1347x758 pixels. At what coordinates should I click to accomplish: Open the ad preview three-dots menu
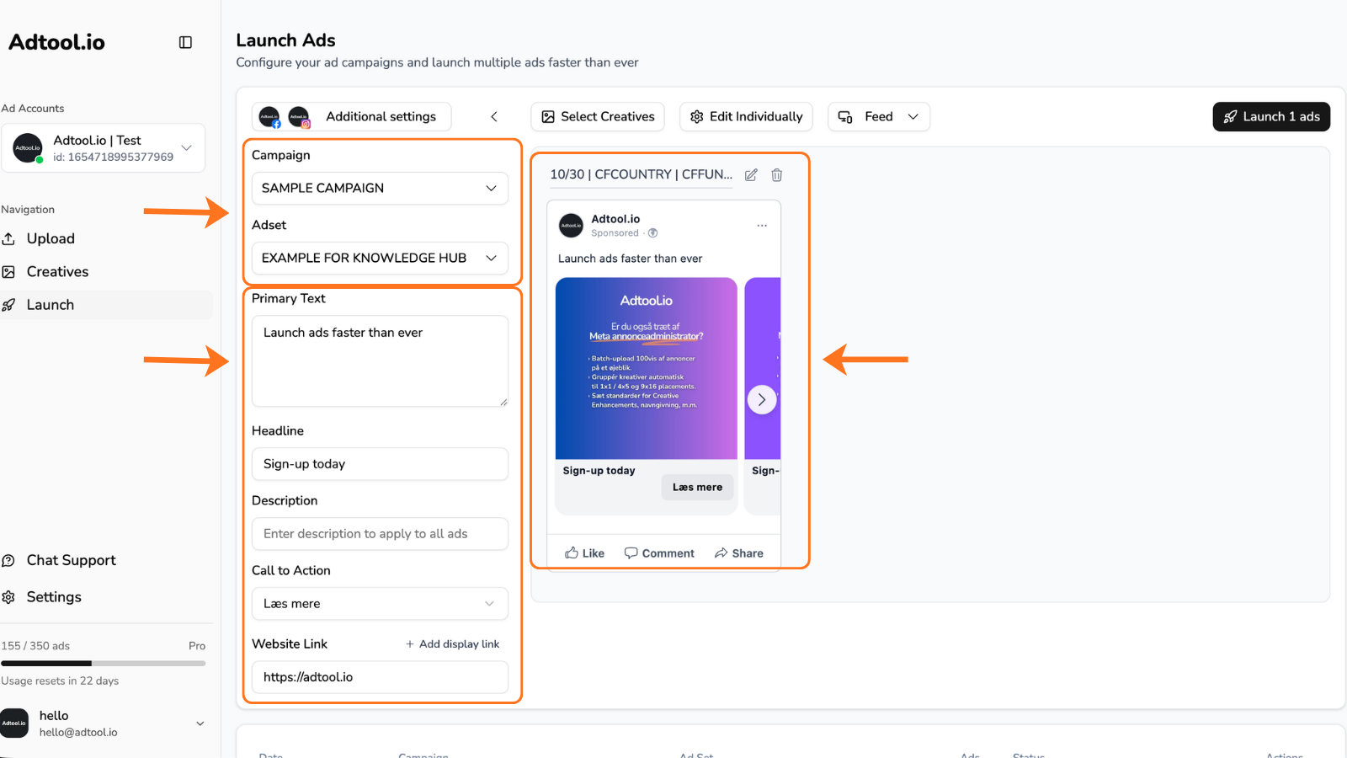pyautogui.click(x=762, y=225)
